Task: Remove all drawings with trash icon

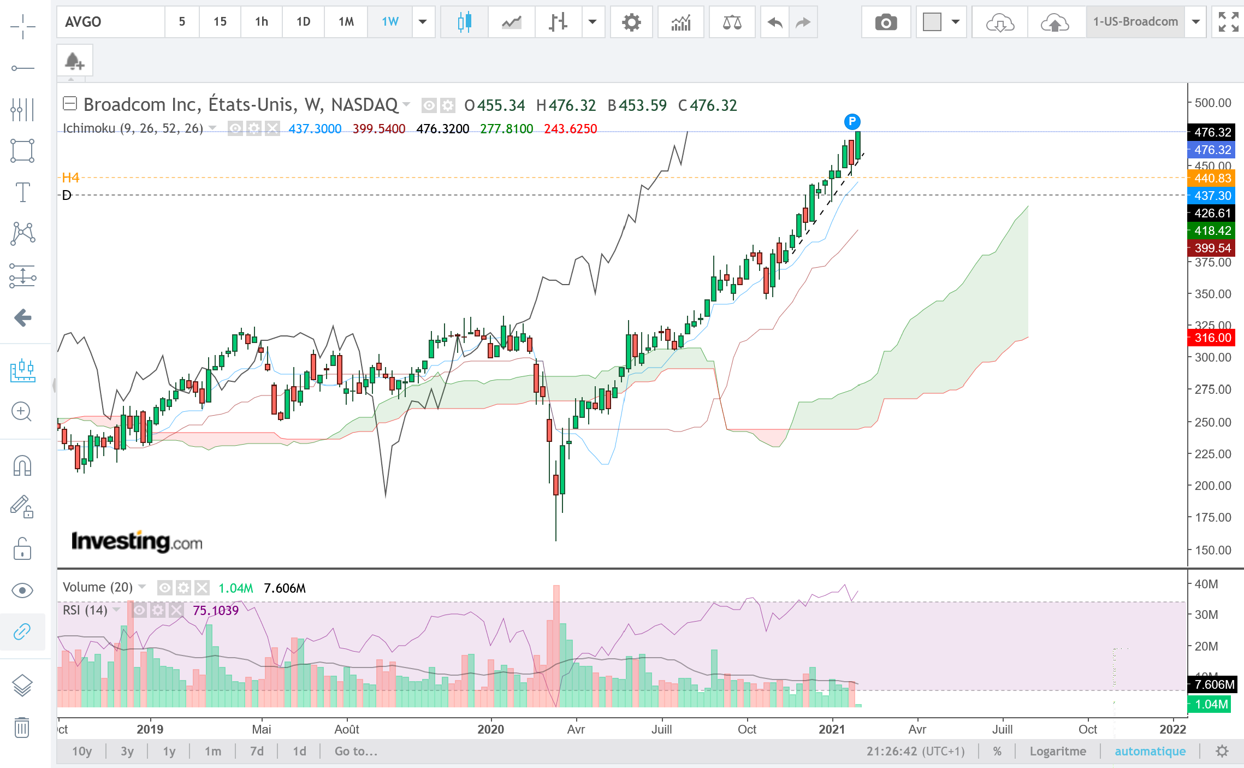Action: pos(22,728)
